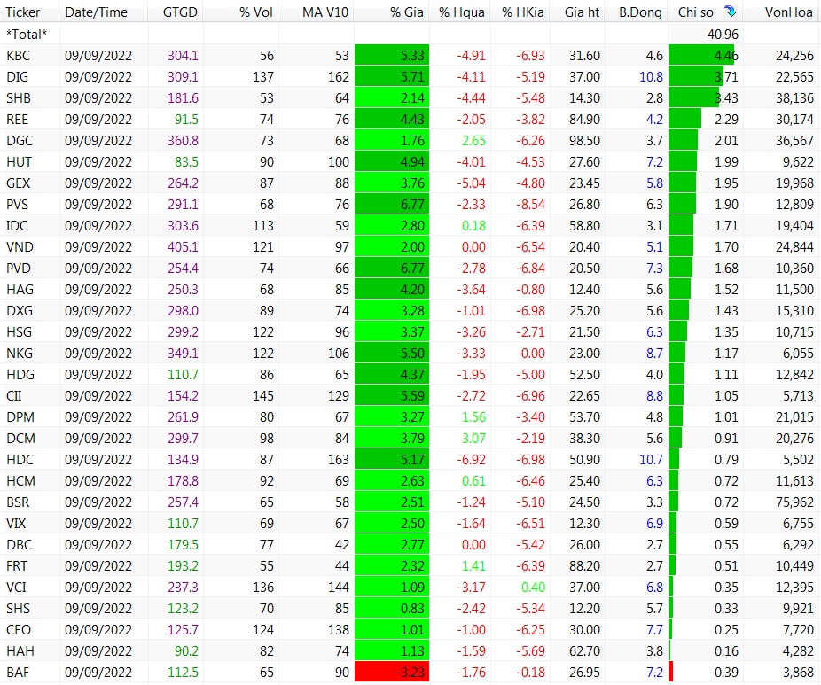Select the DIG ticker row
The height and width of the screenshot is (685, 821).
click(x=17, y=77)
